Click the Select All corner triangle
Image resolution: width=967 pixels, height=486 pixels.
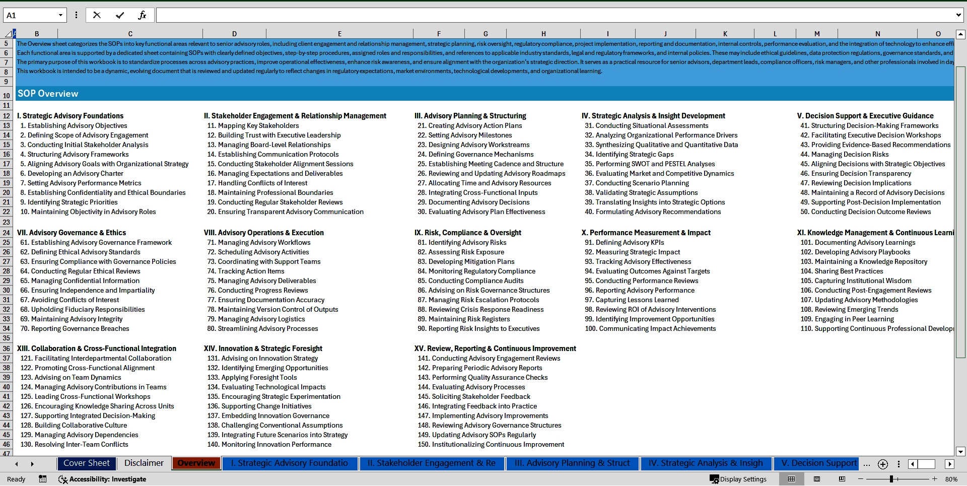(8, 34)
